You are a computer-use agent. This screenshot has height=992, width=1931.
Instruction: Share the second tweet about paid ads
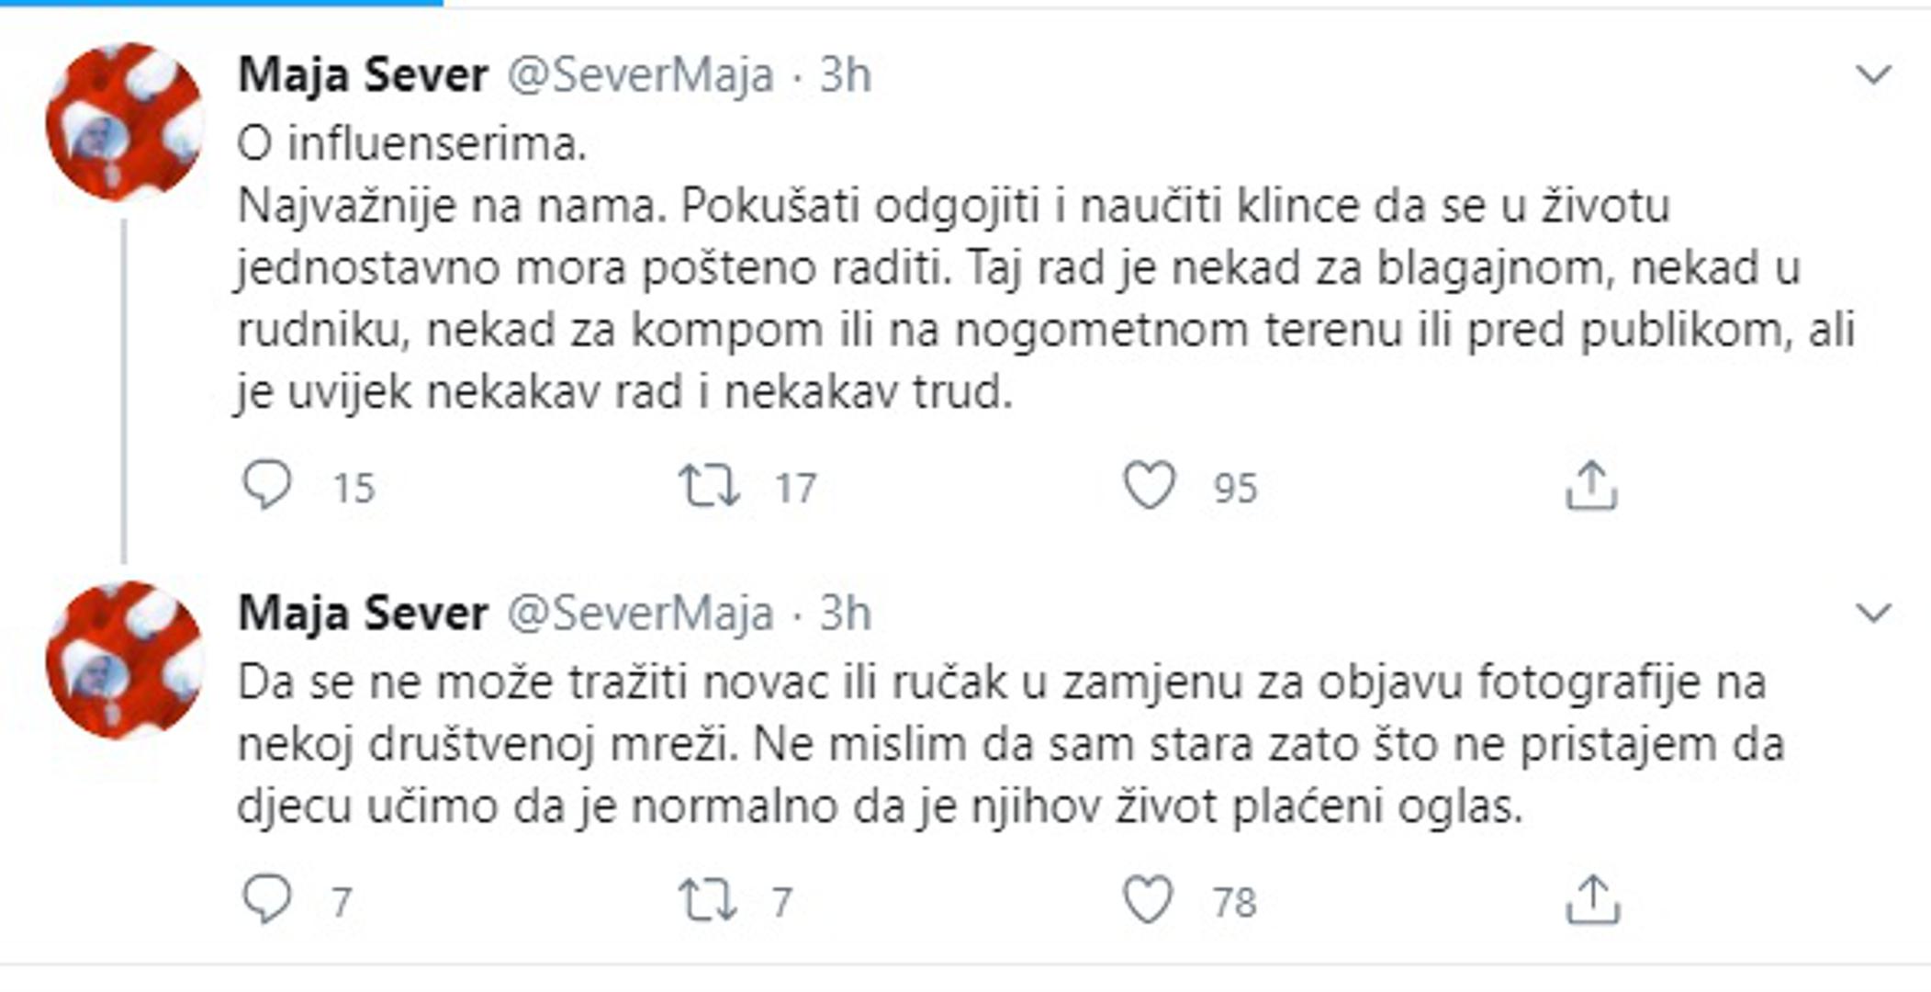tap(1592, 900)
